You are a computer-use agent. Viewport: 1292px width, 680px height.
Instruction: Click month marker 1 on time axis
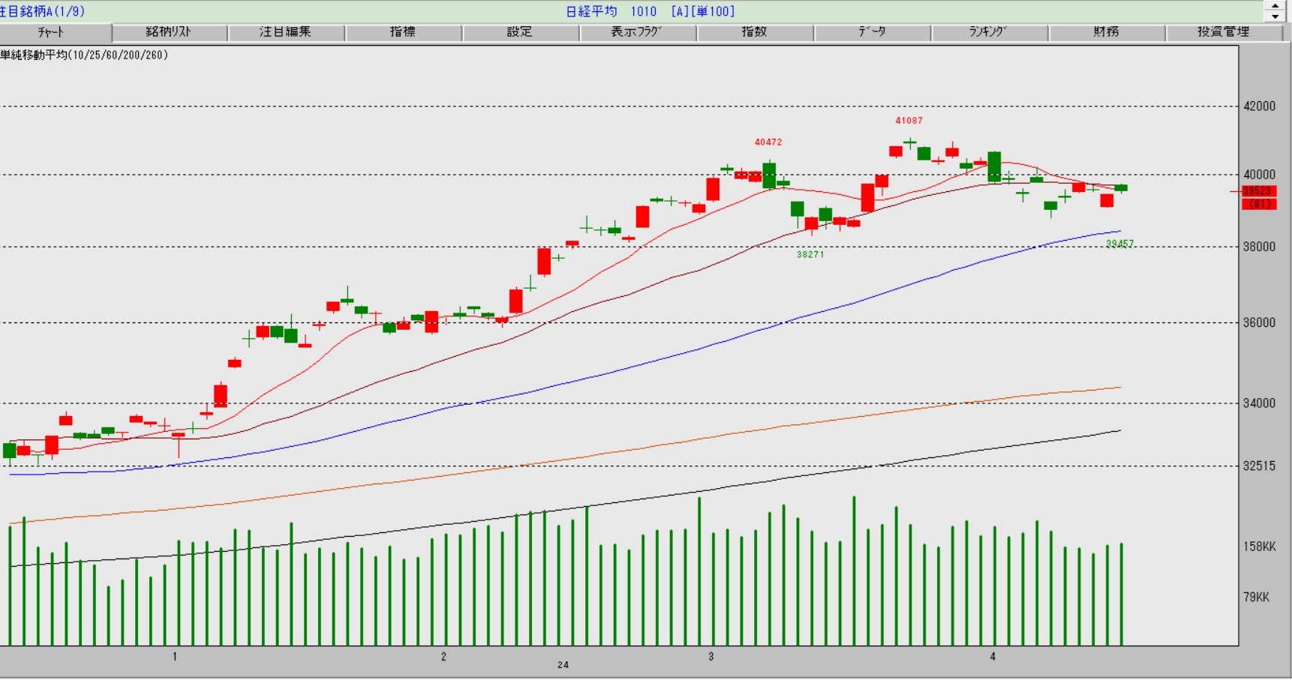(x=175, y=657)
